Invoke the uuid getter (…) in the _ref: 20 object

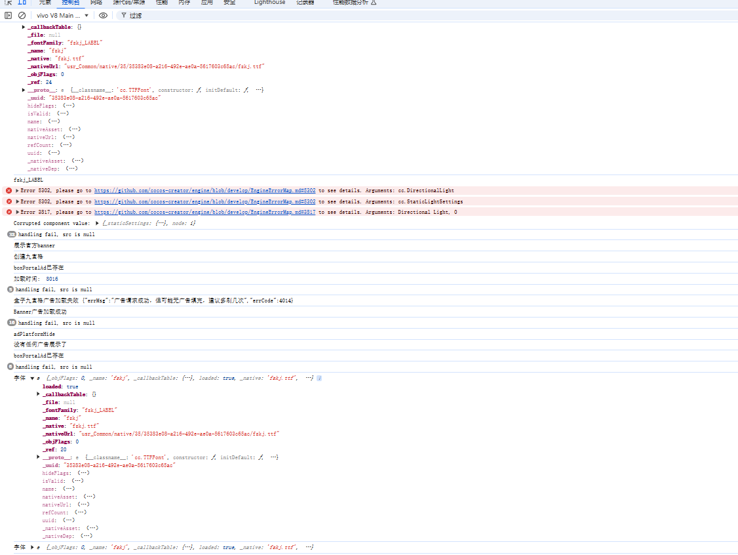tap(69, 520)
